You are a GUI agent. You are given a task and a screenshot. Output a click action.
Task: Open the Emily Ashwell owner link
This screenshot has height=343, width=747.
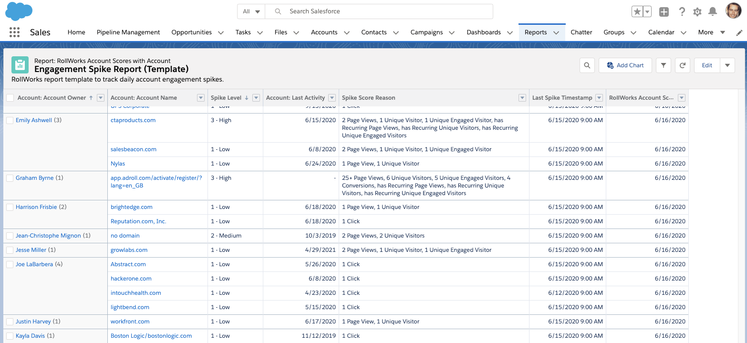tap(34, 120)
